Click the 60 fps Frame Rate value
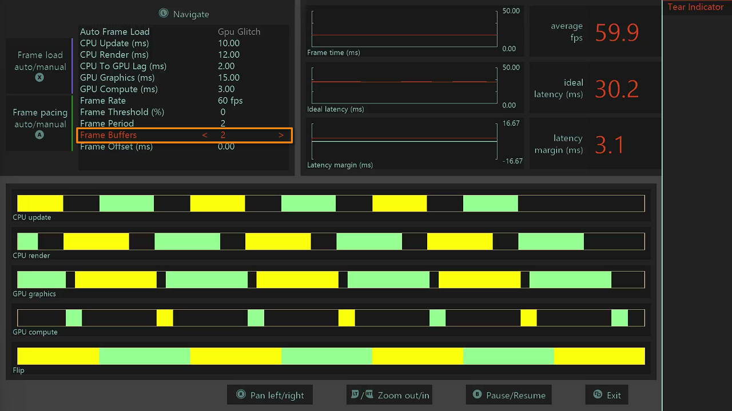 pyautogui.click(x=230, y=100)
